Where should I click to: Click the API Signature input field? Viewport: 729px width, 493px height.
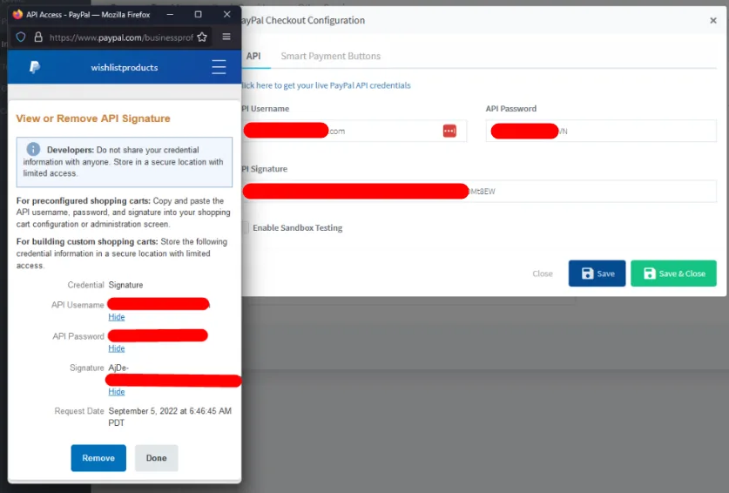(479, 191)
